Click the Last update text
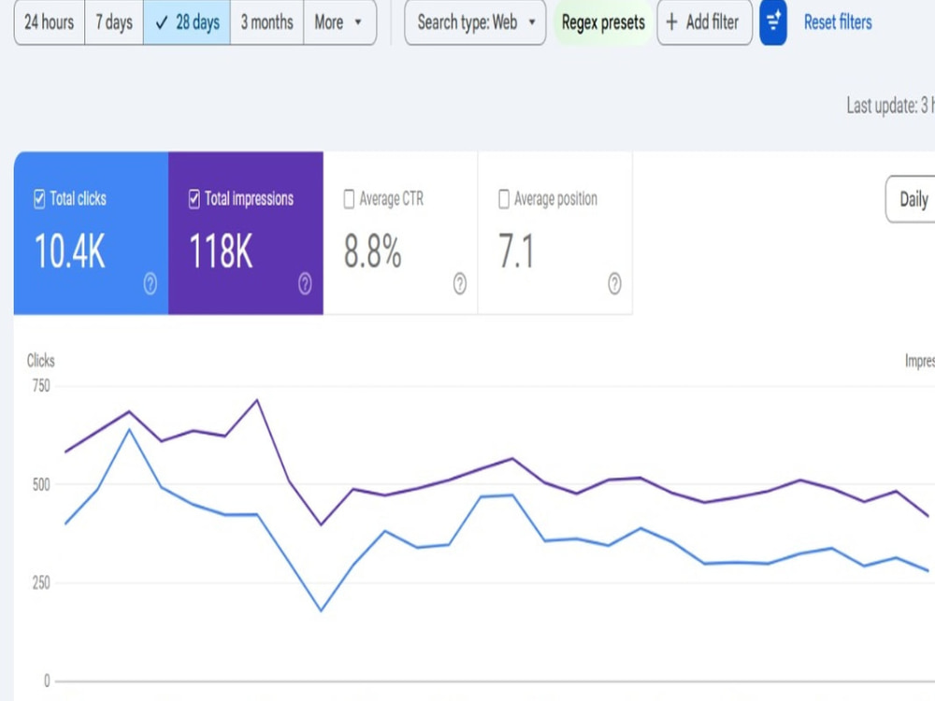This screenshot has width=935, height=701. click(x=890, y=106)
